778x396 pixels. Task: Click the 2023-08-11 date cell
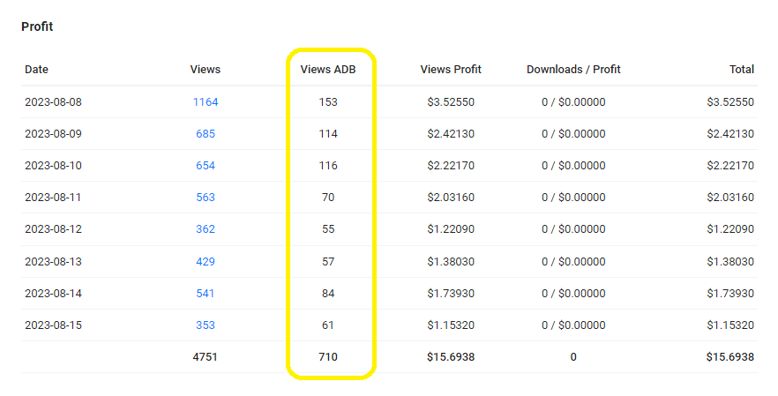53,198
